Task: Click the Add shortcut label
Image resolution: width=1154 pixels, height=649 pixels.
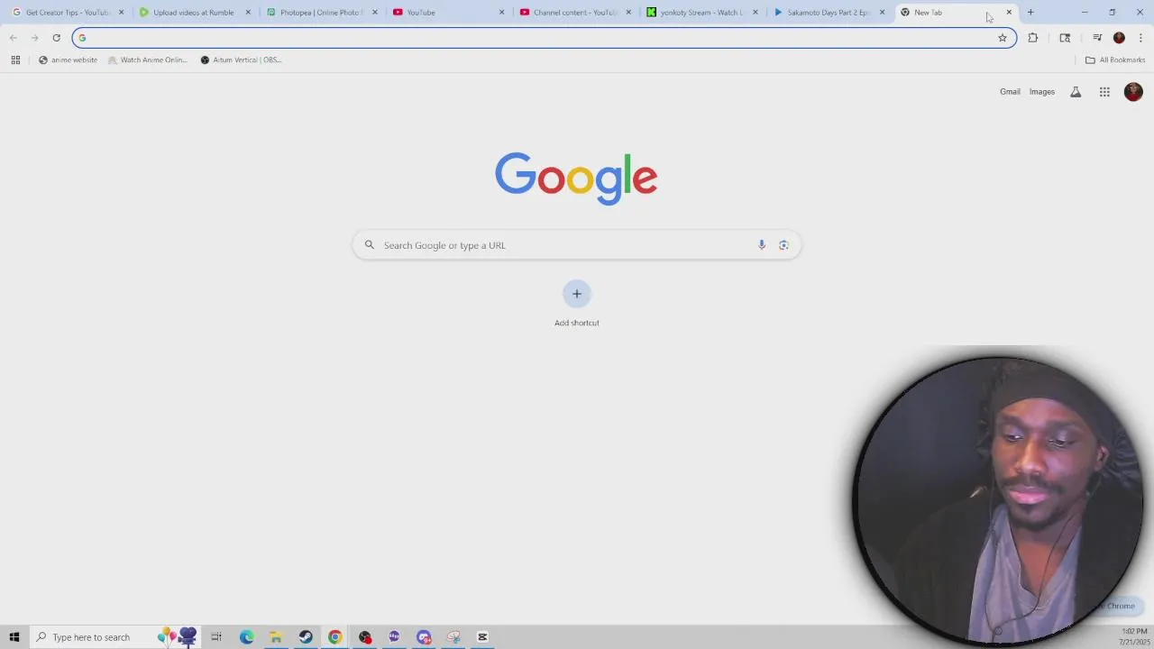Action: pyautogui.click(x=577, y=323)
